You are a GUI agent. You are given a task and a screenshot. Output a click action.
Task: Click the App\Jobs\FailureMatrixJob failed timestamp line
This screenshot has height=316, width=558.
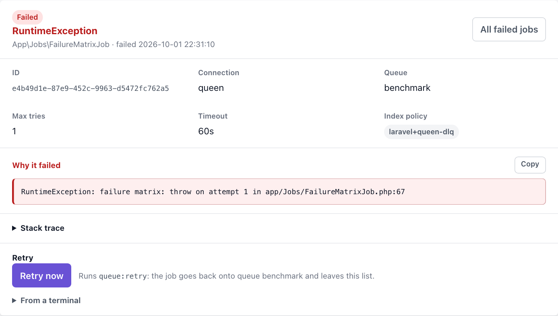[x=114, y=44]
